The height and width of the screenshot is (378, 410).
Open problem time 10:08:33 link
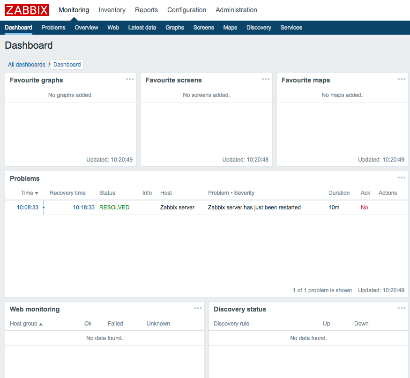pyautogui.click(x=28, y=208)
